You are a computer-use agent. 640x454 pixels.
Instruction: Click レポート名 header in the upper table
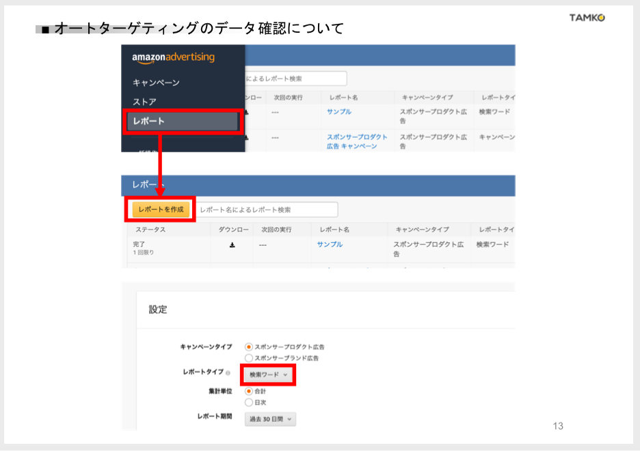pyautogui.click(x=344, y=98)
